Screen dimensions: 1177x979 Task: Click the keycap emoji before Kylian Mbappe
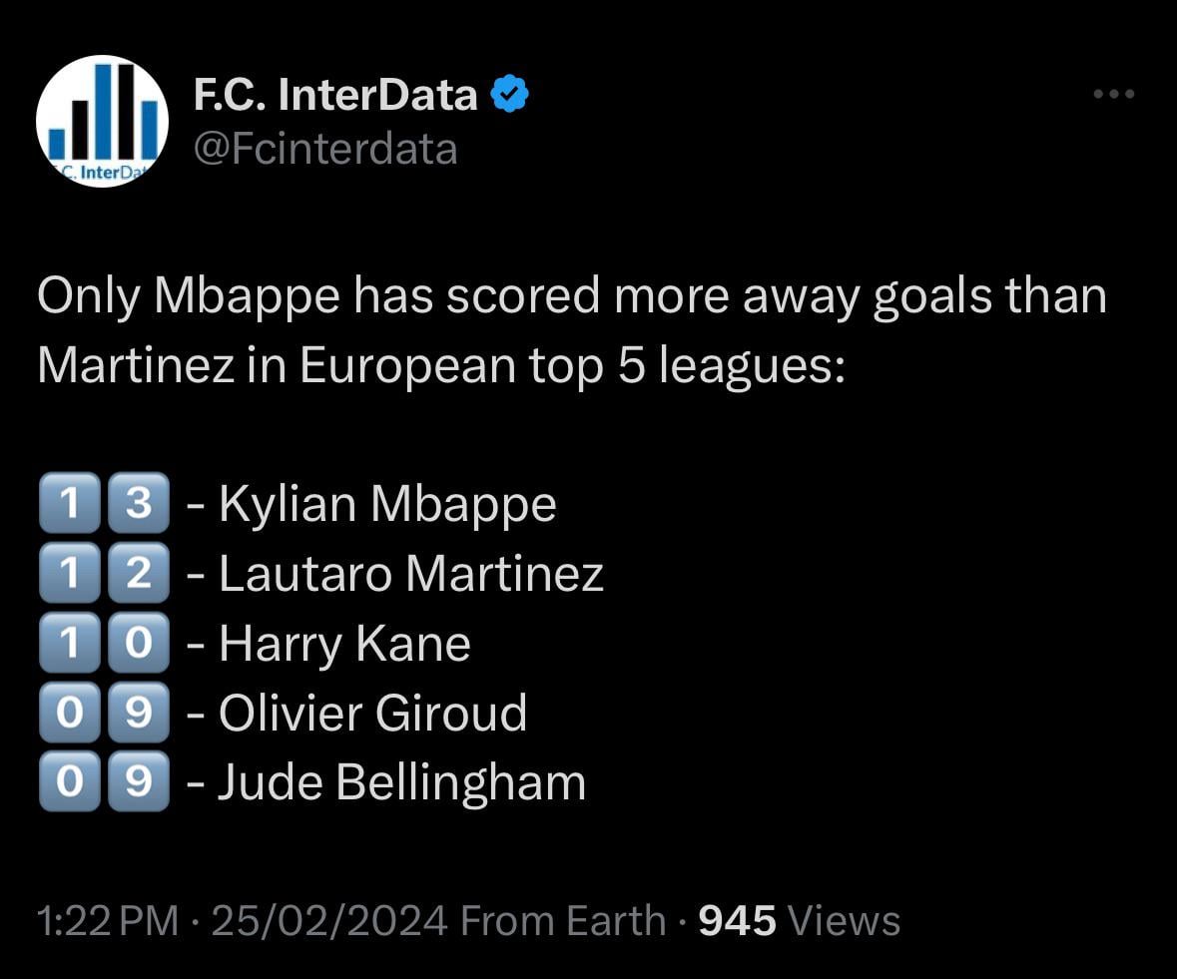pos(105,503)
